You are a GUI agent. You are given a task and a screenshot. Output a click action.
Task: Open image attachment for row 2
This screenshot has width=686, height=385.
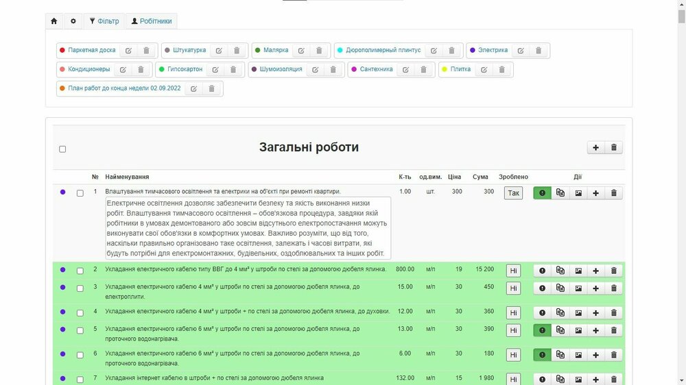(x=578, y=271)
